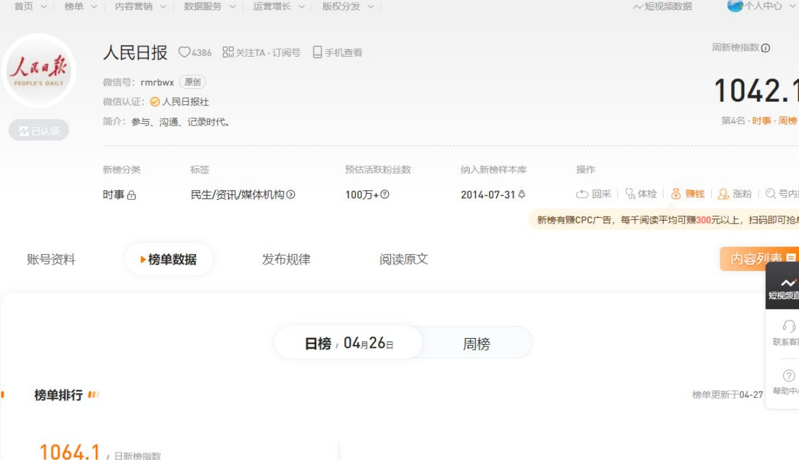This screenshot has width=799, height=460.
Task: Click the 体检 stethoscope icon
Action: pyautogui.click(x=630, y=194)
